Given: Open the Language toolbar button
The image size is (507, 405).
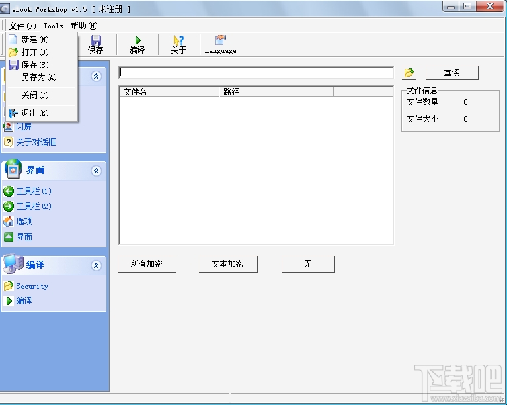Looking at the screenshot, I should [221, 45].
